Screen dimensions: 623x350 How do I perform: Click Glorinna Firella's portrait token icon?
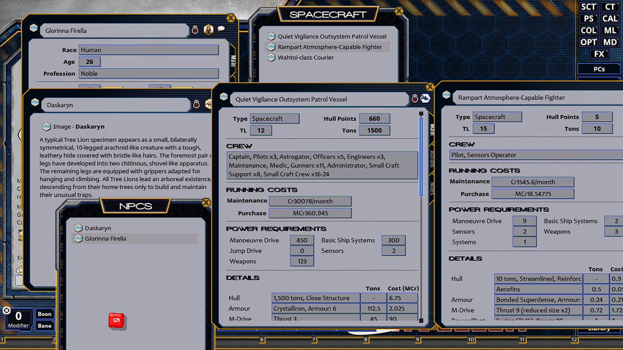(x=208, y=29)
